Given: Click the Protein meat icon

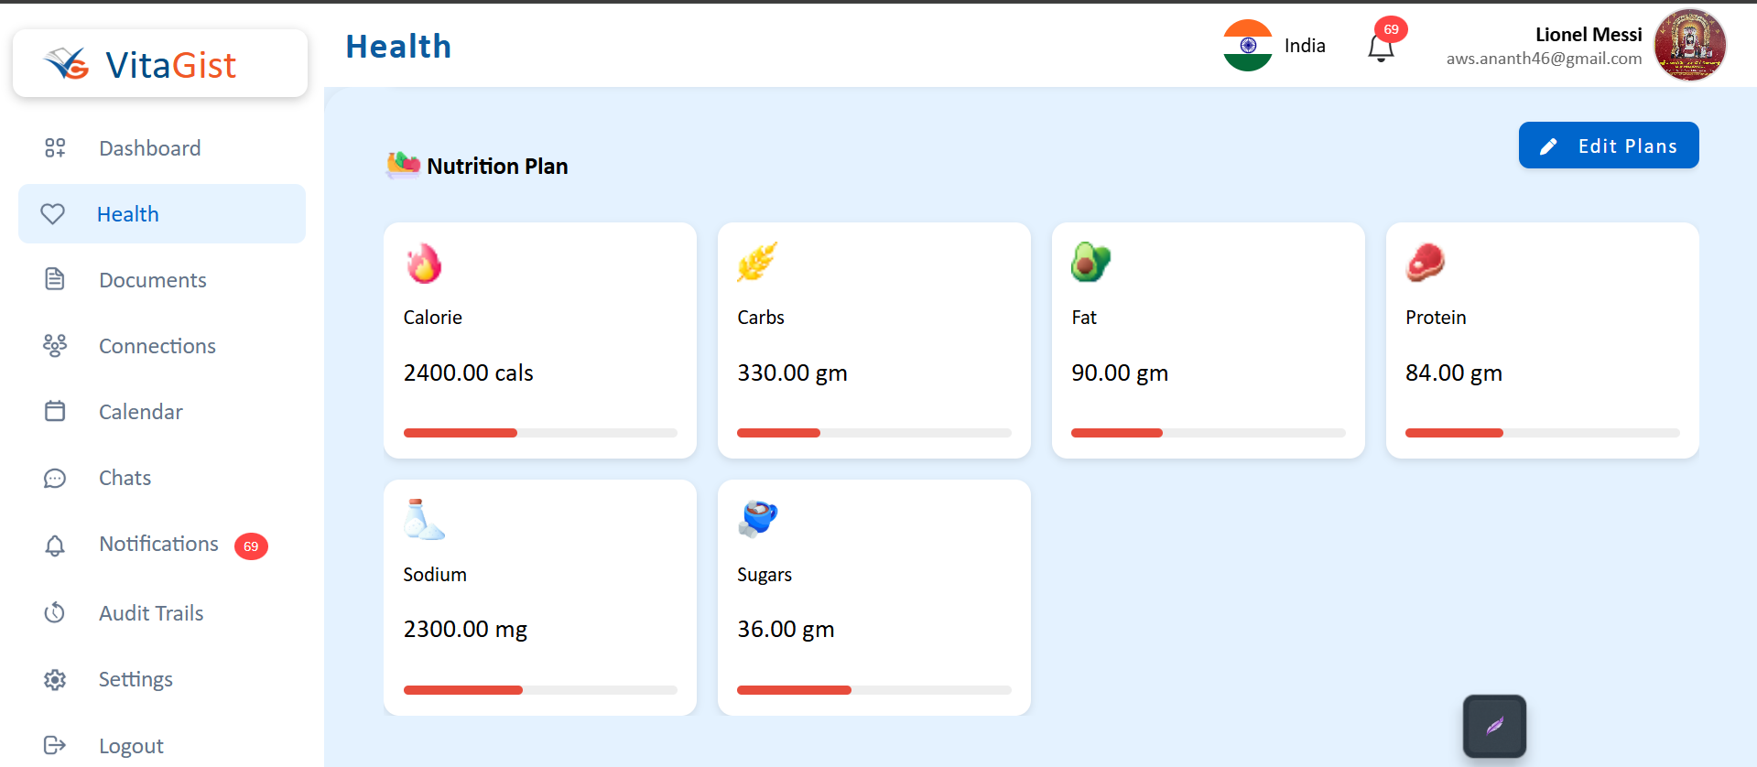Looking at the screenshot, I should pos(1425,263).
